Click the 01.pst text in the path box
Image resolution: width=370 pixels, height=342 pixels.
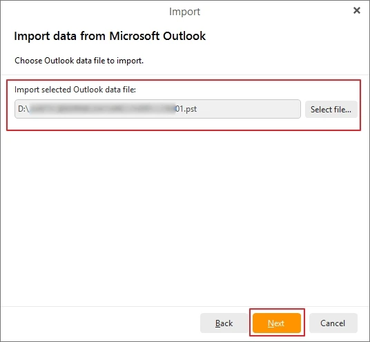tap(186, 109)
